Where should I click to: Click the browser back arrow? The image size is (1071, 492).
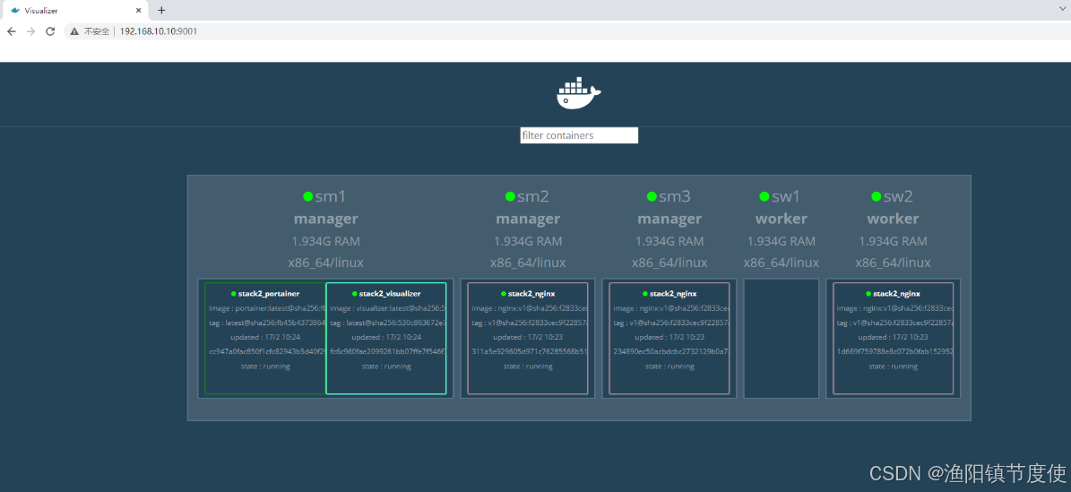(x=11, y=31)
